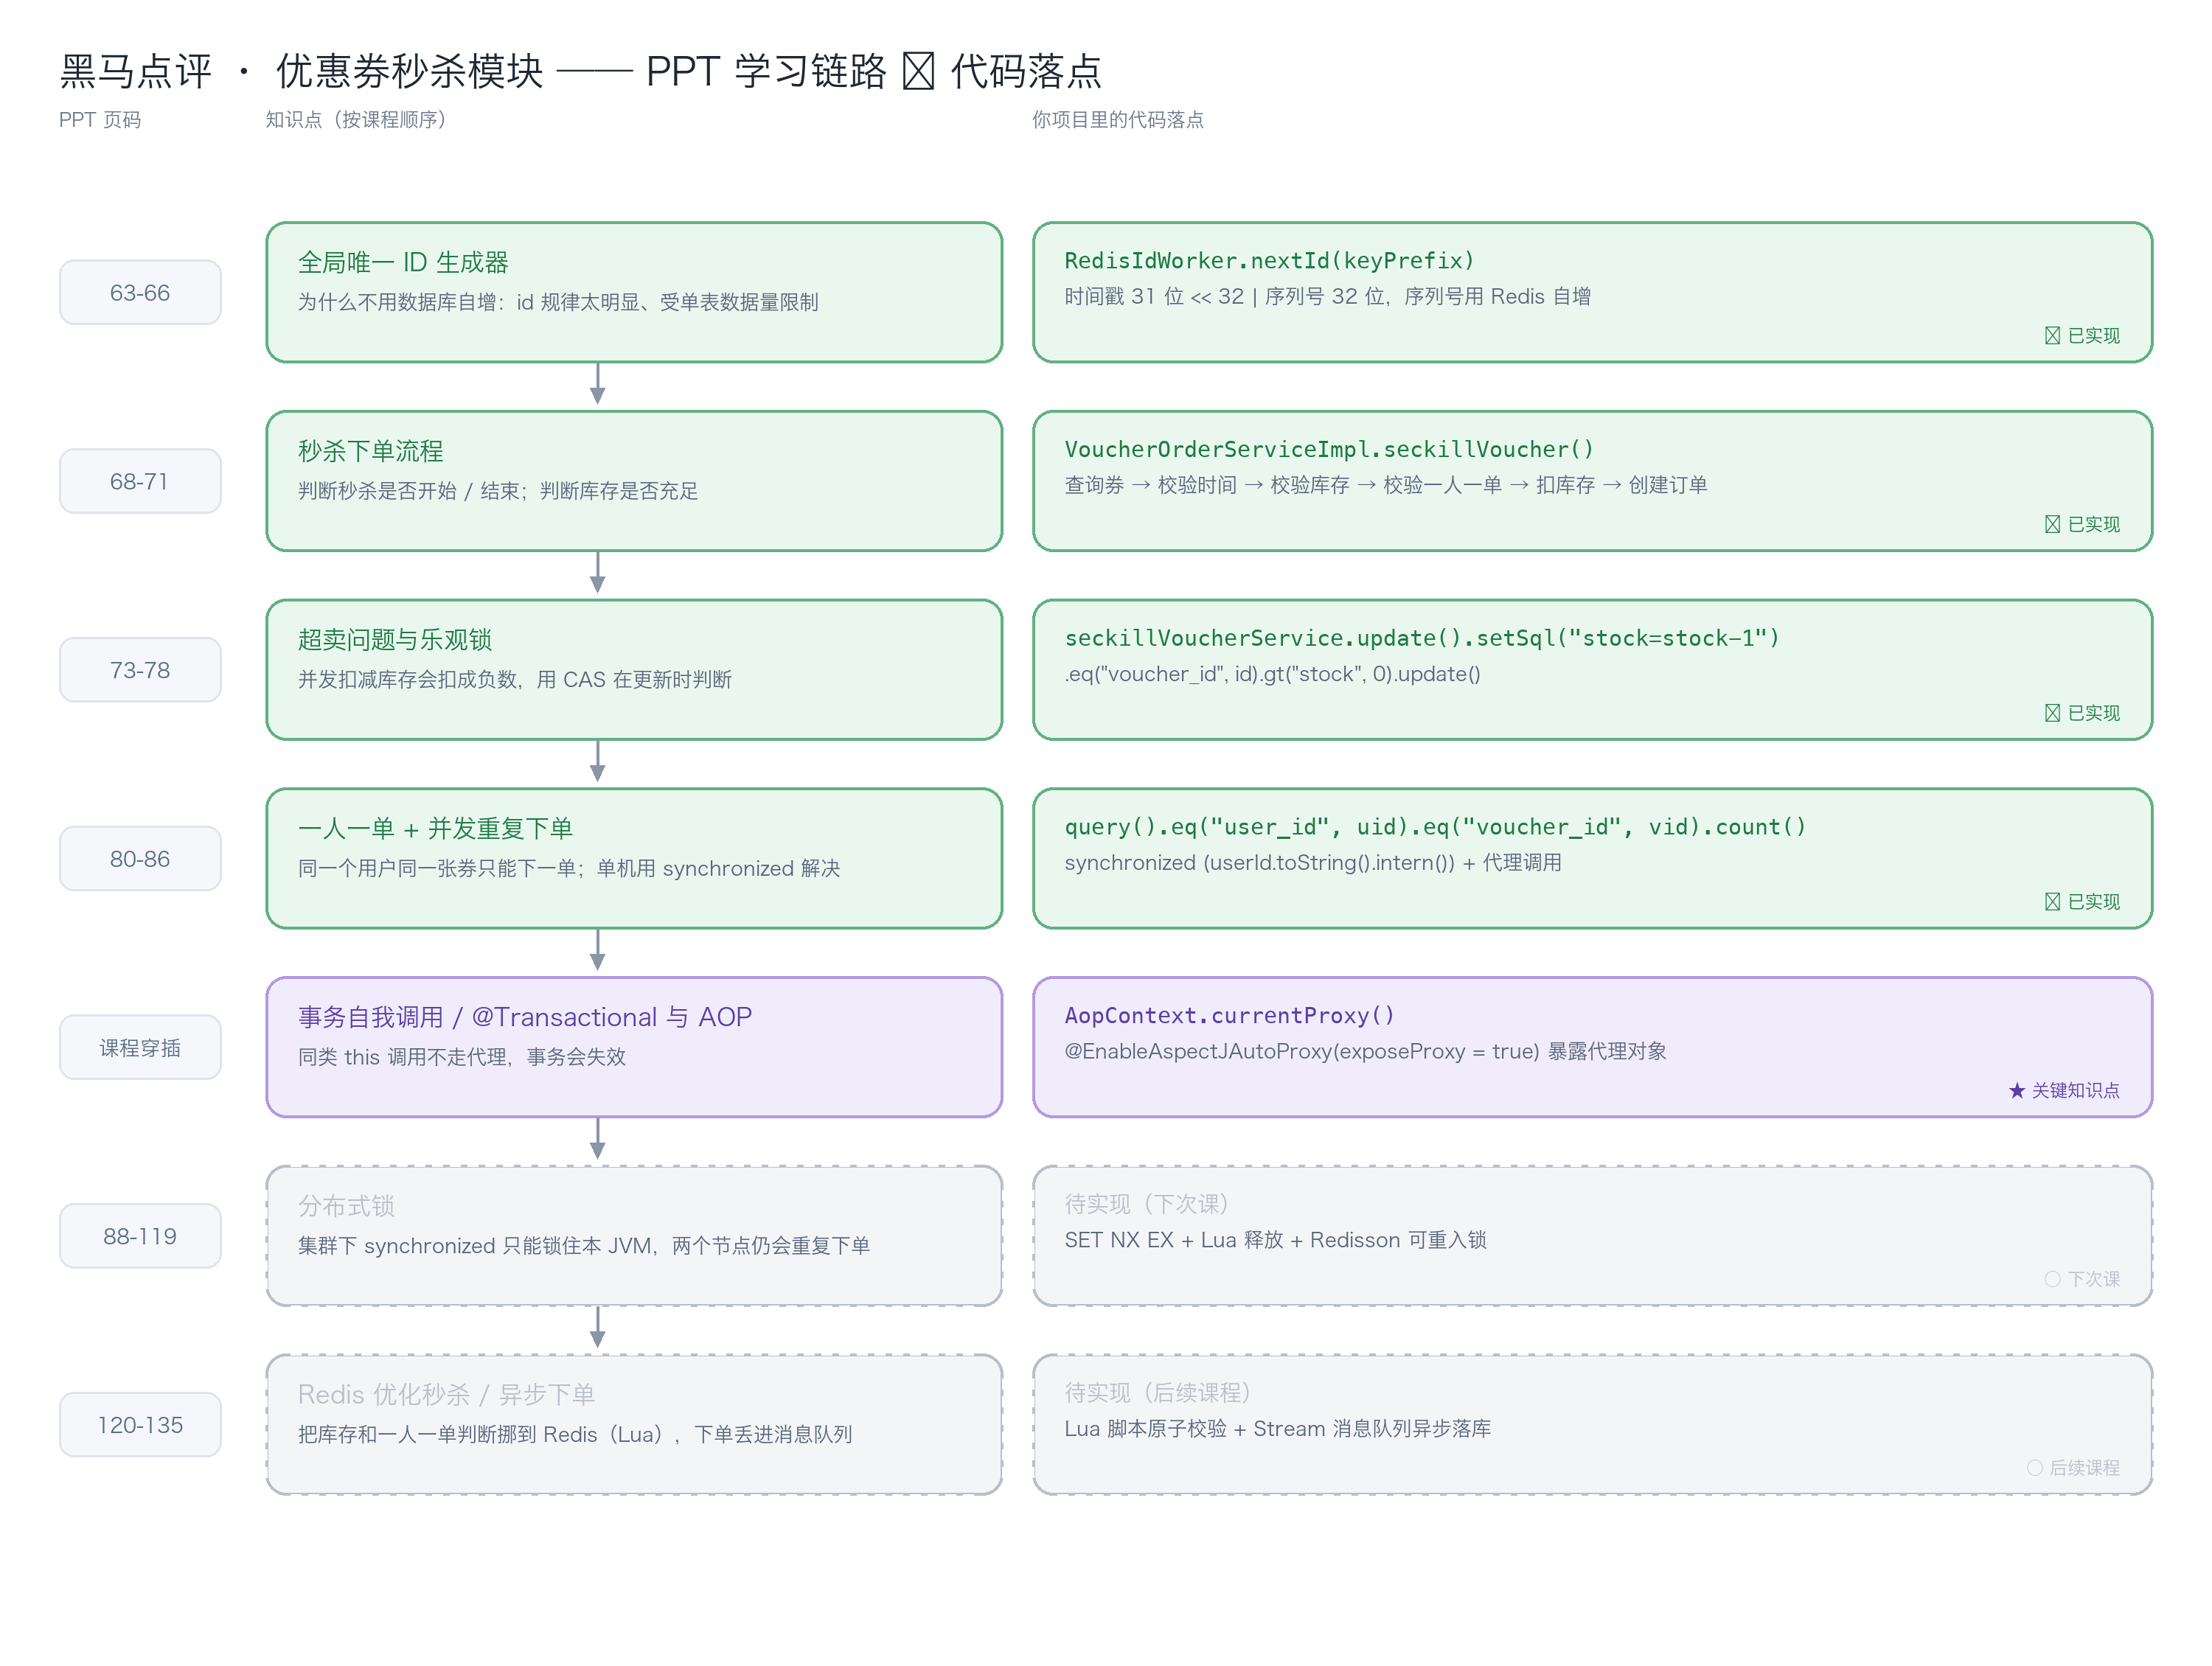
Task: Select the 73-78 page badge
Action: 140,670
